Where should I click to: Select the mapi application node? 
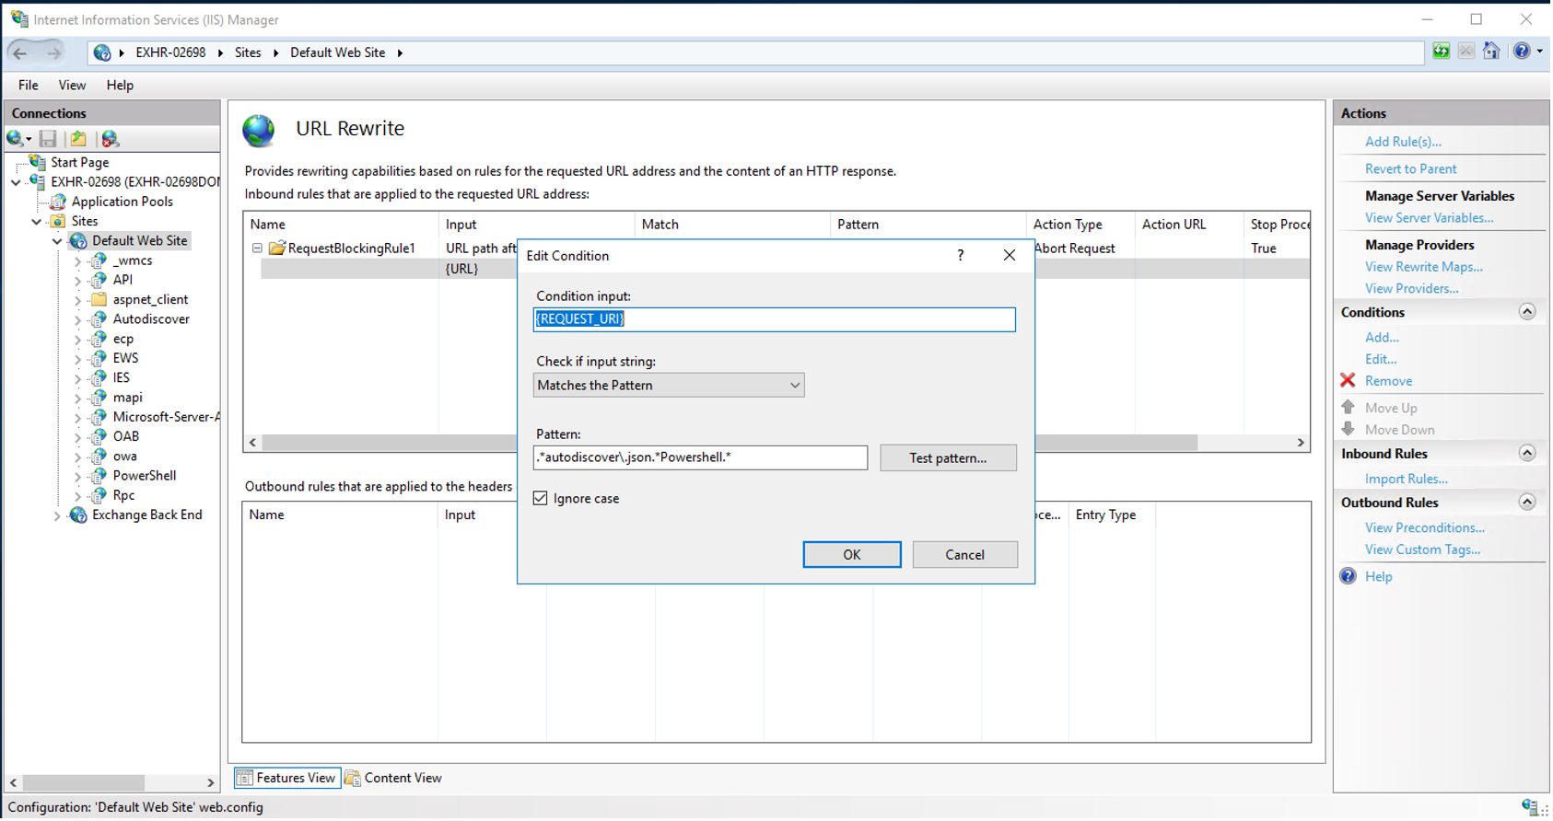tap(128, 398)
